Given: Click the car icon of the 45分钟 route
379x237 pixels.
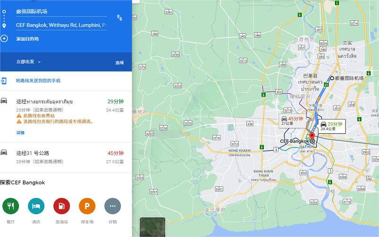Looking at the screenshot, I should 4,152.
